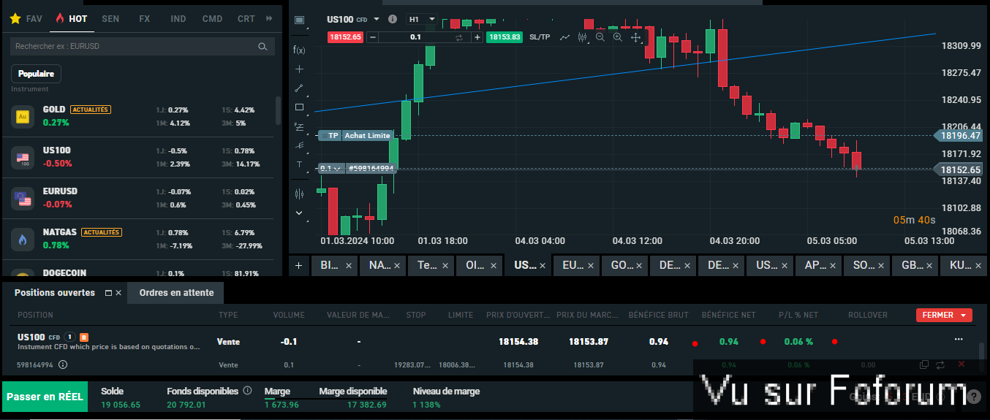Open the Ordres en attente tab
Viewport: 990px width, 420px height.
pyautogui.click(x=176, y=293)
